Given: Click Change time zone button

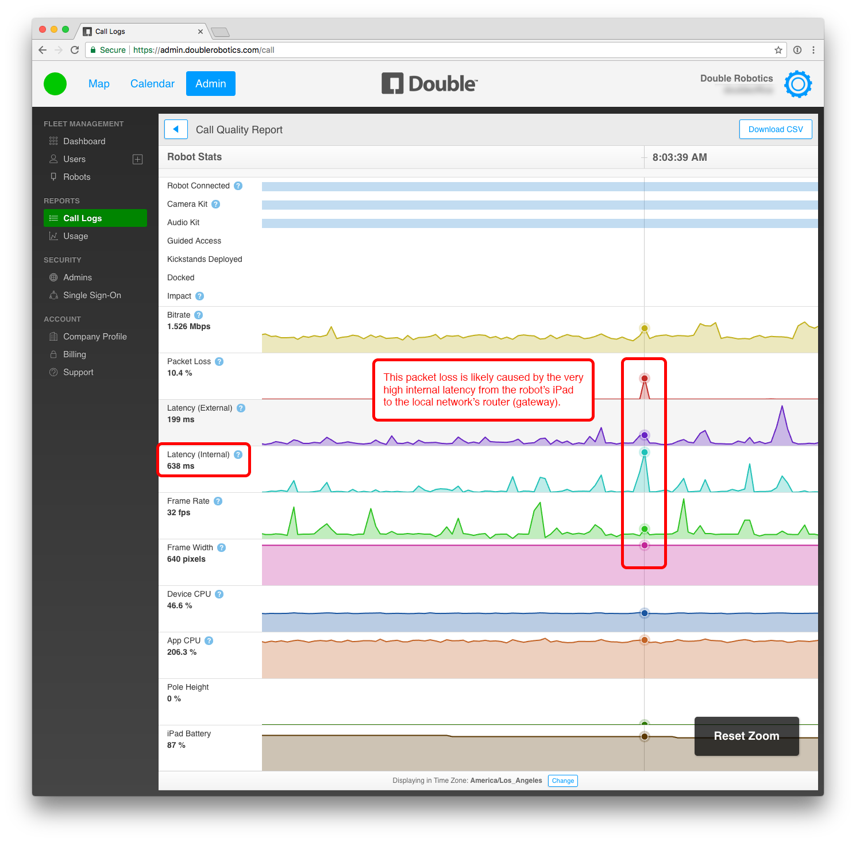Looking at the screenshot, I should click(562, 781).
